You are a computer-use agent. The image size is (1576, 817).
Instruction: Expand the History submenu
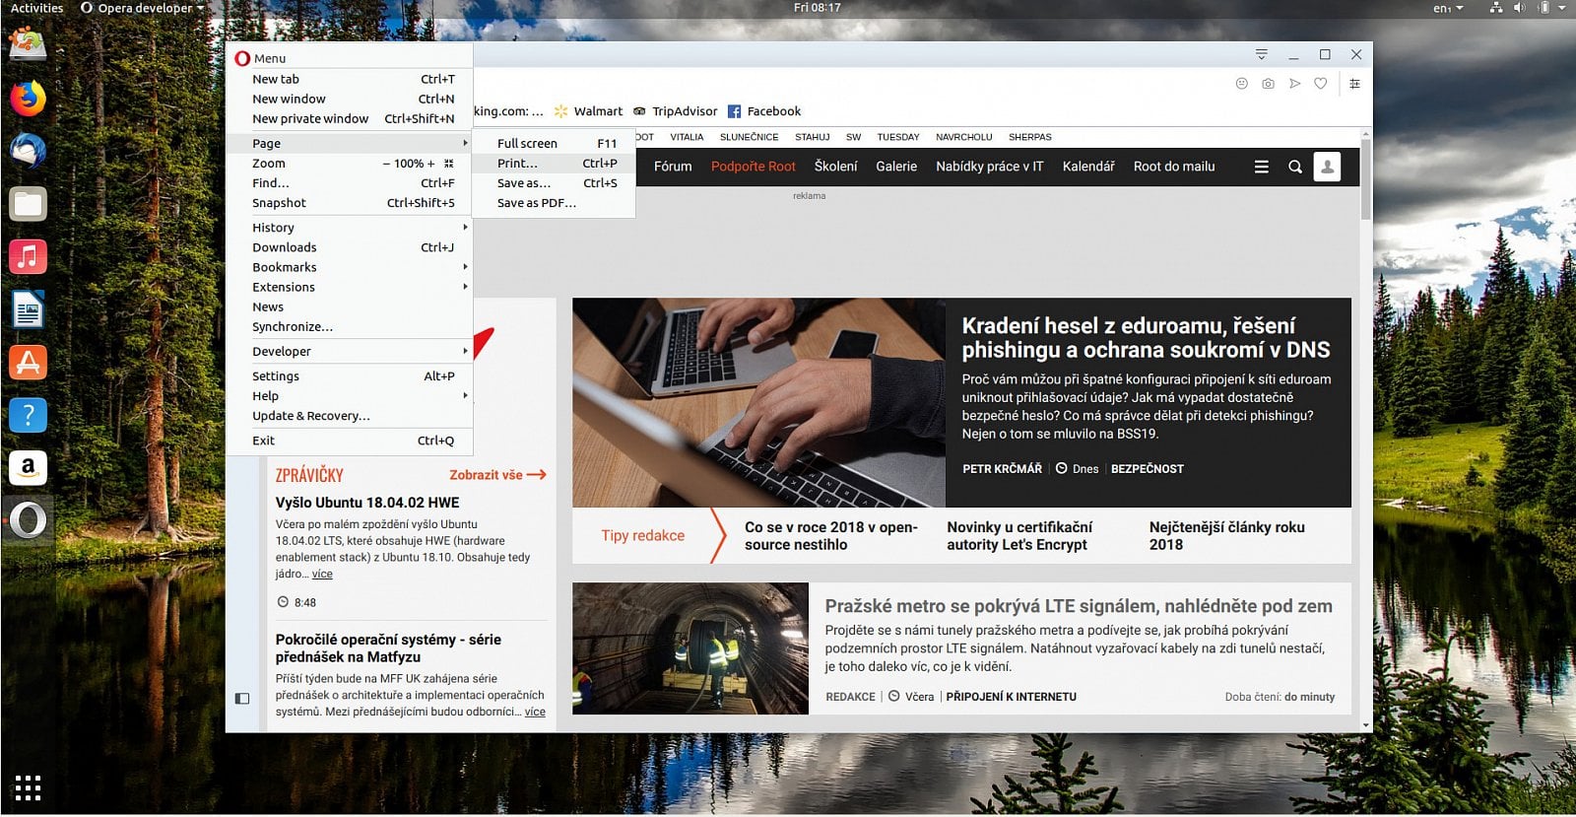tap(350, 227)
